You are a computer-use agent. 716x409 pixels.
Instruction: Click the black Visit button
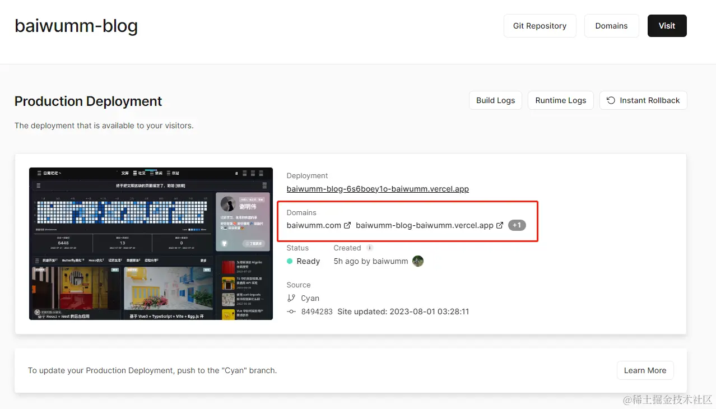tap(667, 26)
